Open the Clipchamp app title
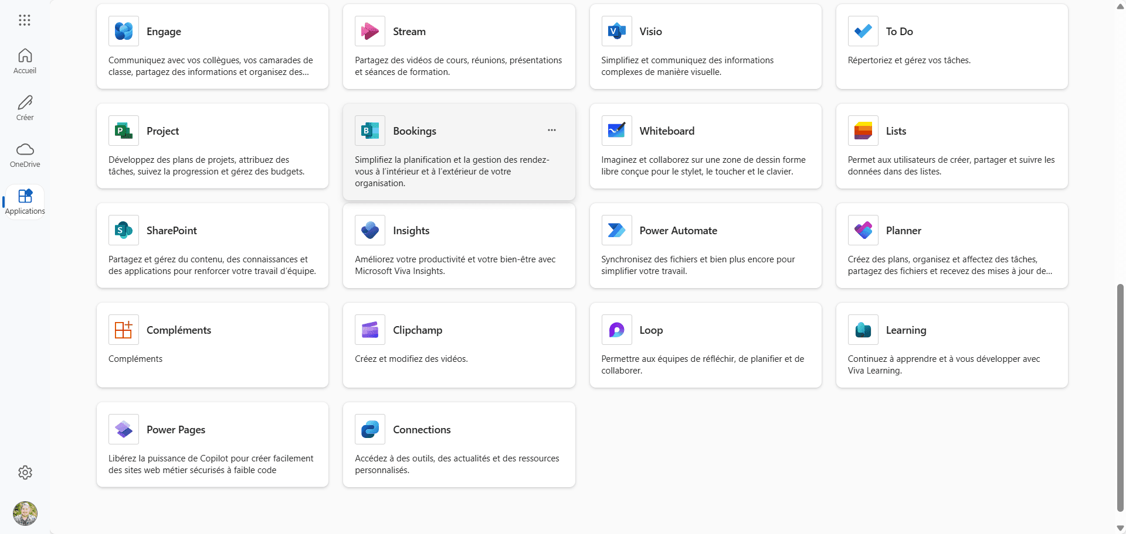1126x534 pixels. click(x=418, y=330)
